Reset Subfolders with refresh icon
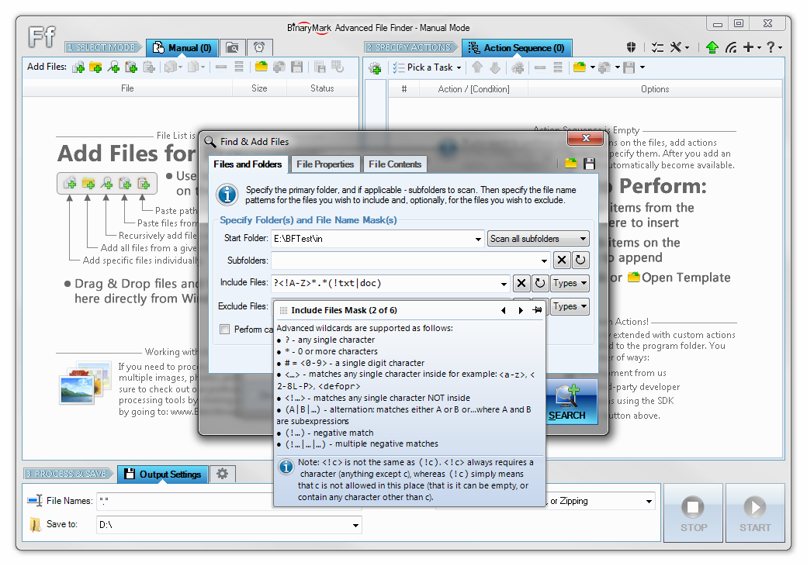Viewport: 807px width, 566px height. click(x=580, y=260)
